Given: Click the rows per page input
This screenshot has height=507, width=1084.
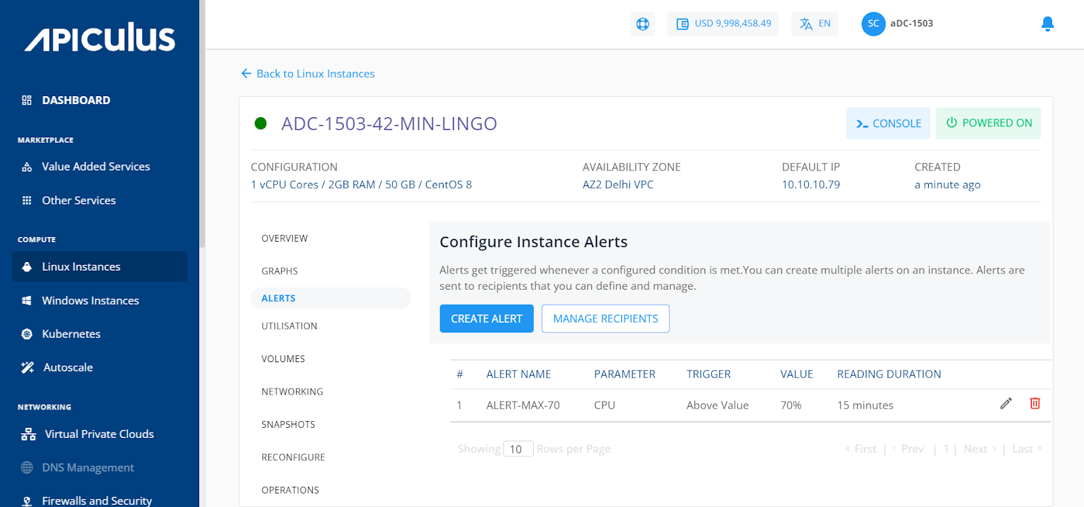Looking at the screenshot, I should [x=518, y=449].
